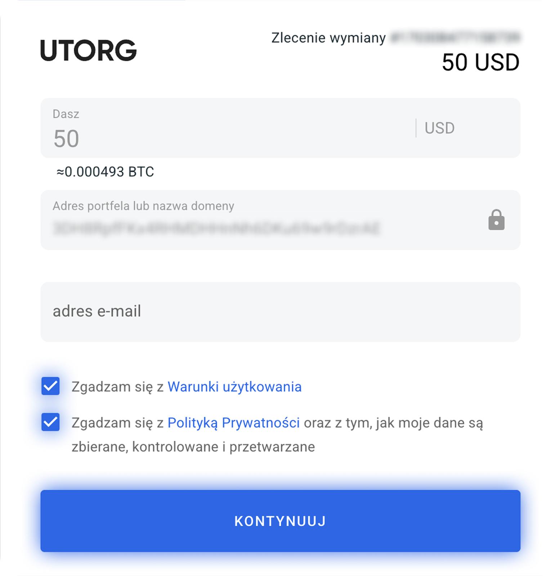Uncheck the Polityką Prywatności consent checkbox
The image size is (560, 576).
tap(50, 422)
